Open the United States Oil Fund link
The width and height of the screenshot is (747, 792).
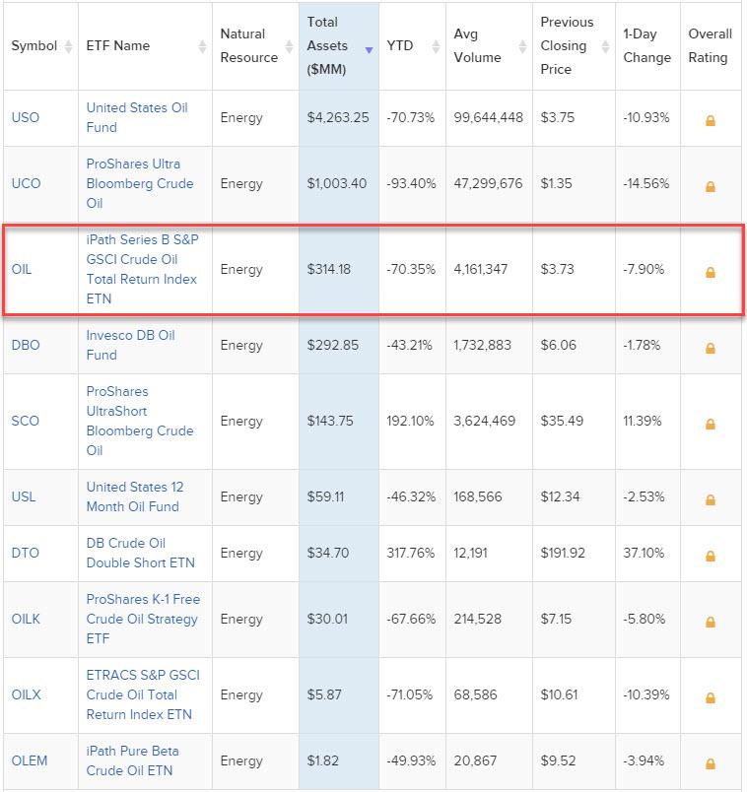pyautogui.click(x=136, y=117)
